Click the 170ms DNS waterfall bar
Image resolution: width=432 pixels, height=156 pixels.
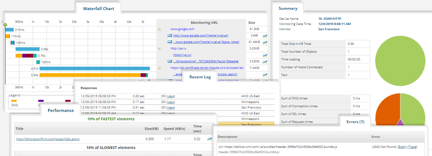(7, 36)
